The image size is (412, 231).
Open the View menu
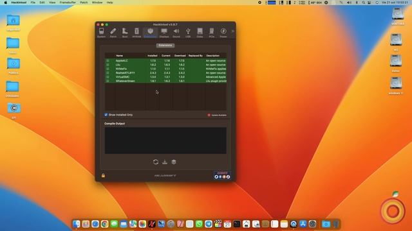coord(52,3)
